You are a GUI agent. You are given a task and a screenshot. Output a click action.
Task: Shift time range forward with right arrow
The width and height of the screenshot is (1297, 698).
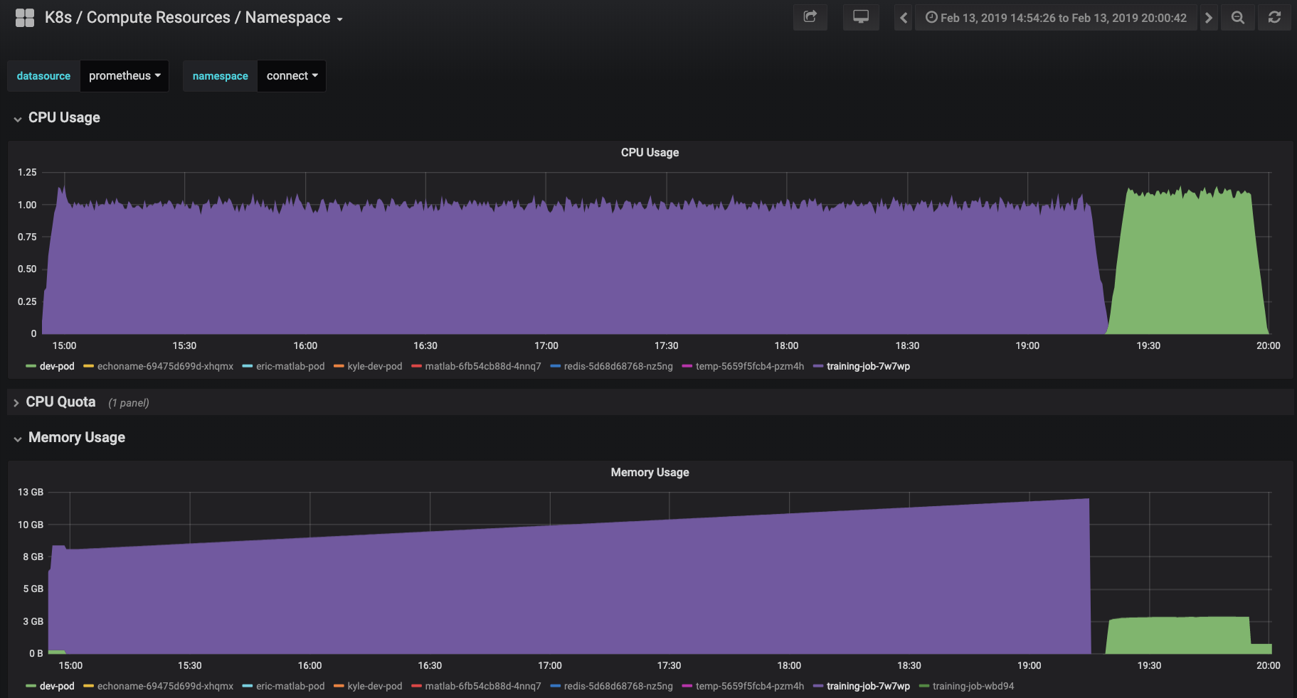(x=1208, y=18)
